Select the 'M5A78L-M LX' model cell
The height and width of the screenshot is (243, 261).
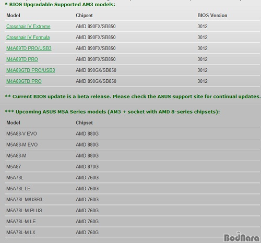tap(21, 232)
